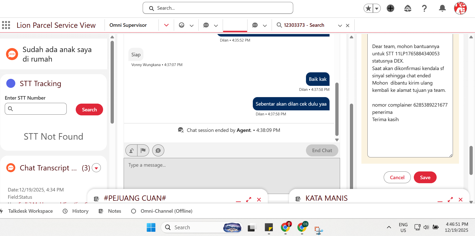475x236 pixels.
Task: Open Chrome with the CS badge
Action: (302, 227)
